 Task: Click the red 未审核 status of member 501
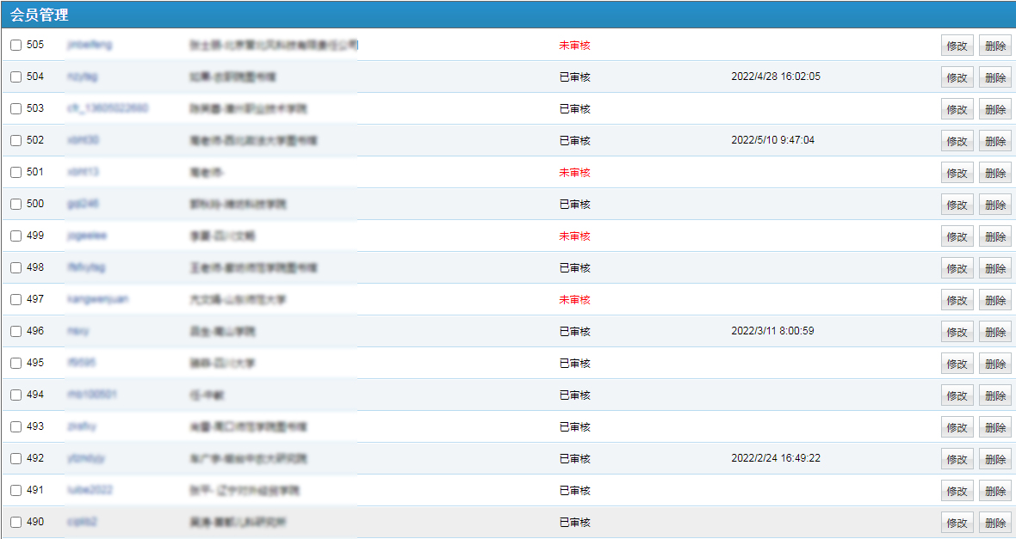tap(574, 172)
